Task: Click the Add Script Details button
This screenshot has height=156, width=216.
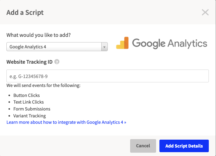Action: [x=184, y=146]
